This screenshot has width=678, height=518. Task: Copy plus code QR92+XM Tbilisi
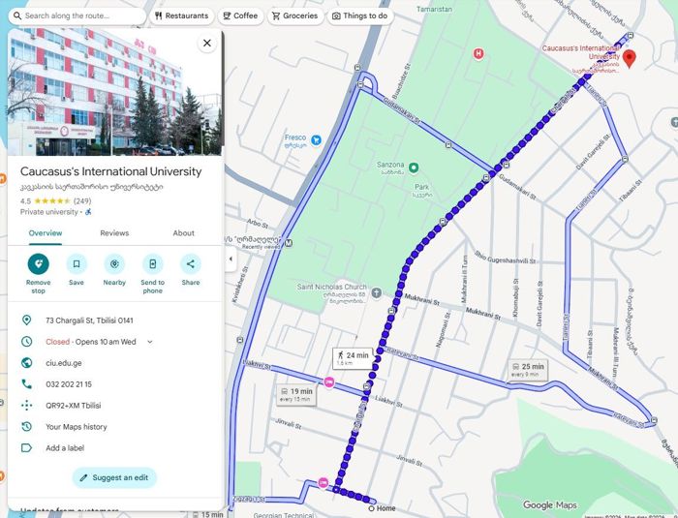[x=74, y=405]
